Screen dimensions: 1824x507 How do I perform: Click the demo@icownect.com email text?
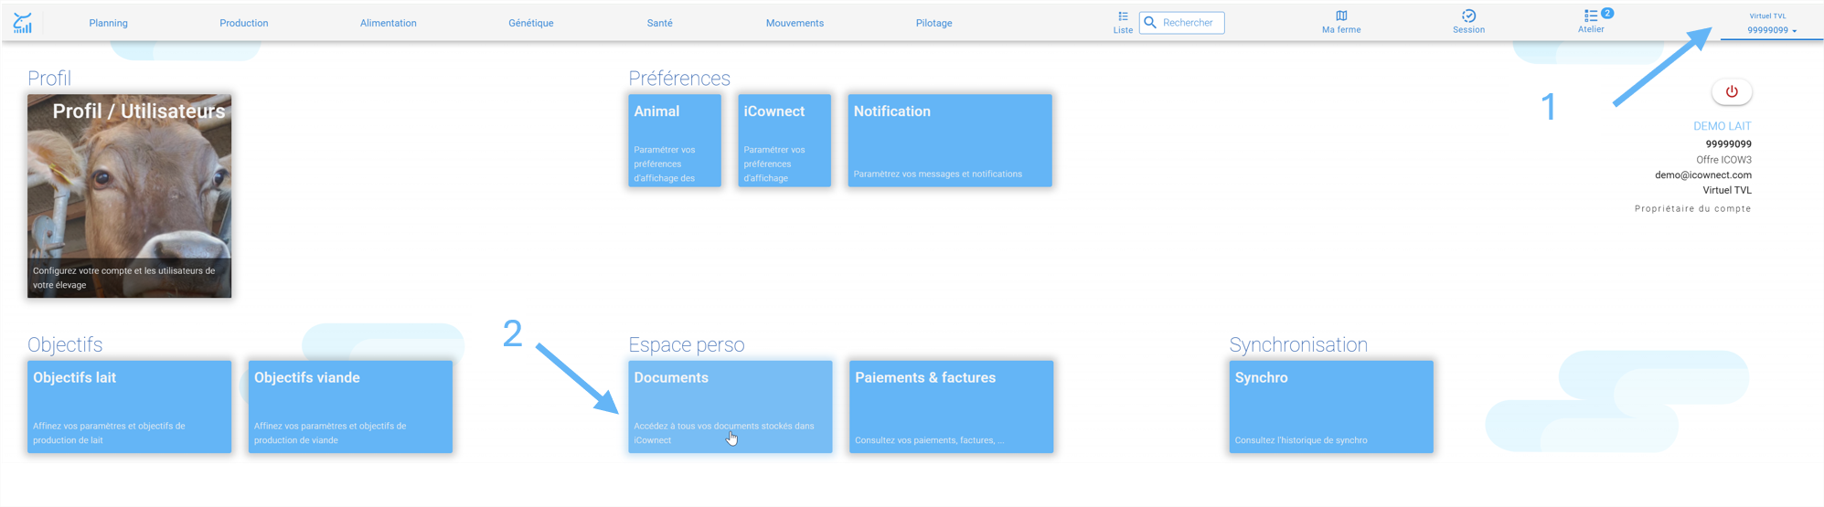[x=1703, y=174]
